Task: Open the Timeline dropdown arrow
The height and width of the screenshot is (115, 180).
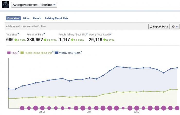Action: tap(55, 5)
